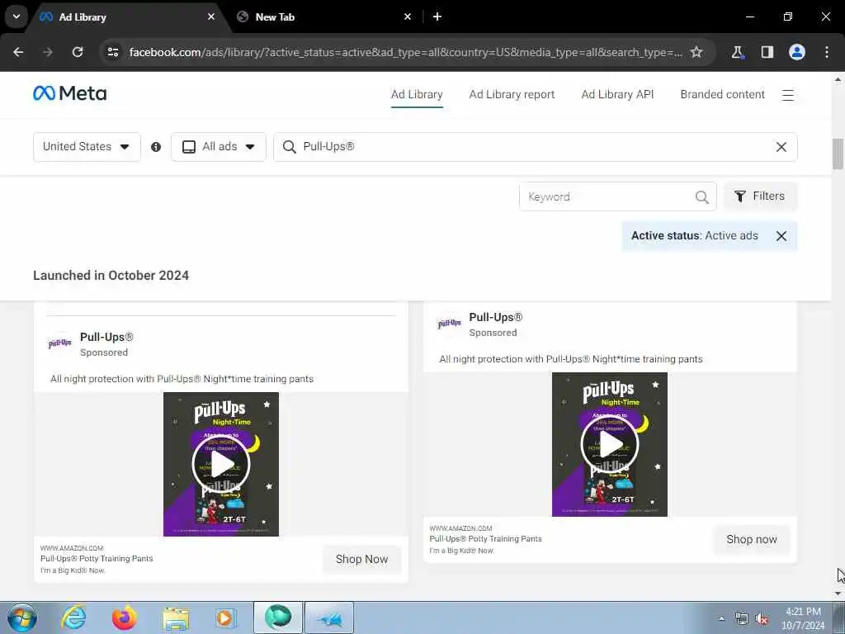Click the Meta logo

(69, 94)
